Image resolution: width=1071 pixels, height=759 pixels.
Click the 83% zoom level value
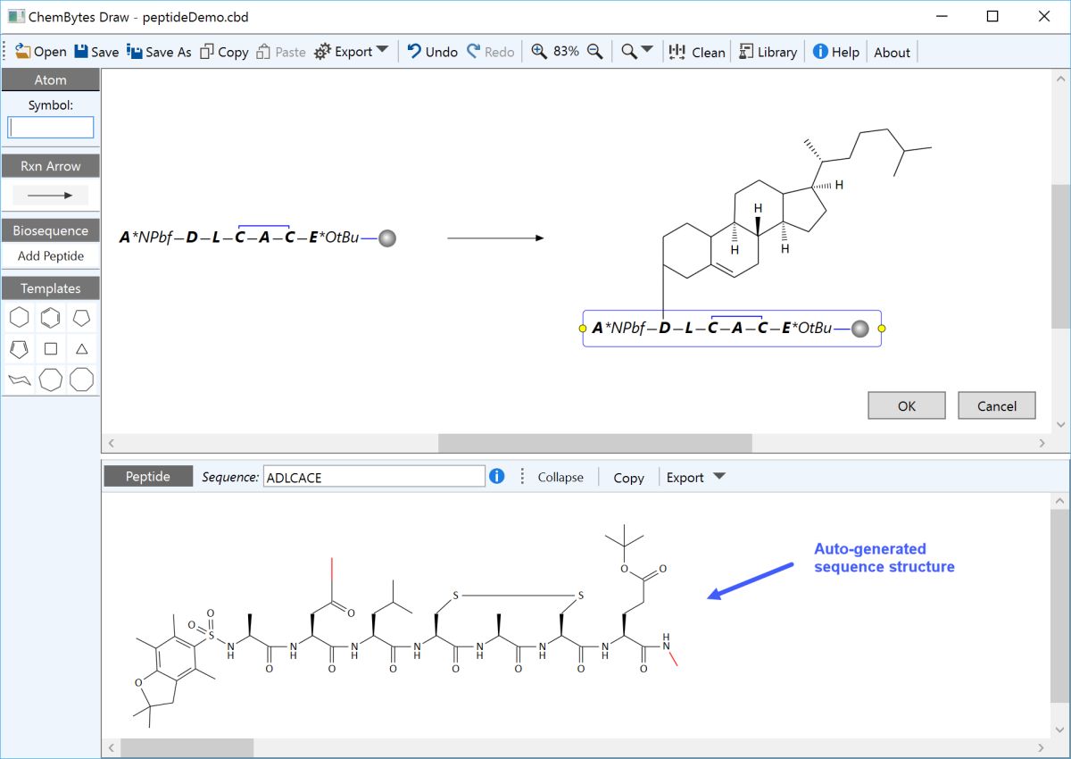pos(566,52)
